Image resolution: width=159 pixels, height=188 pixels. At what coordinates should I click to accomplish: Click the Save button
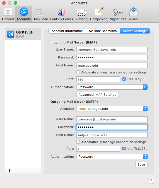(x=141, y=164)
